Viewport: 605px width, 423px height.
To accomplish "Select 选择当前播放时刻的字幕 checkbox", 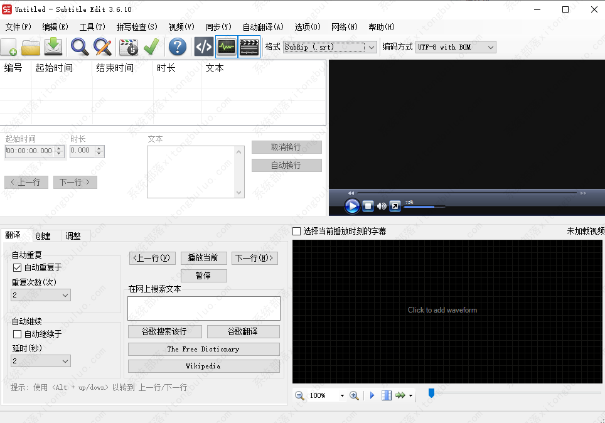I will coord(296,230).
